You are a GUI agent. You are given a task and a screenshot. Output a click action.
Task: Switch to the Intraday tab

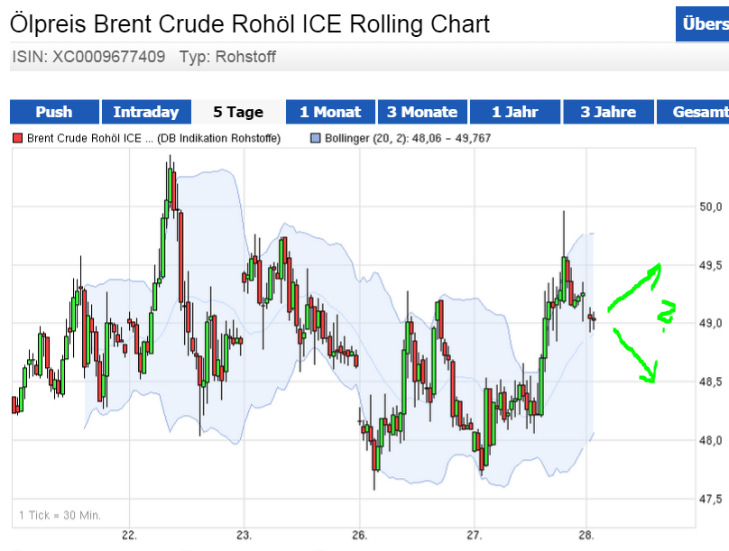[146, 112]
